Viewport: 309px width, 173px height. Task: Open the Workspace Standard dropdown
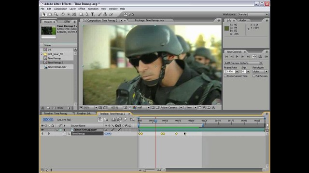253,14
